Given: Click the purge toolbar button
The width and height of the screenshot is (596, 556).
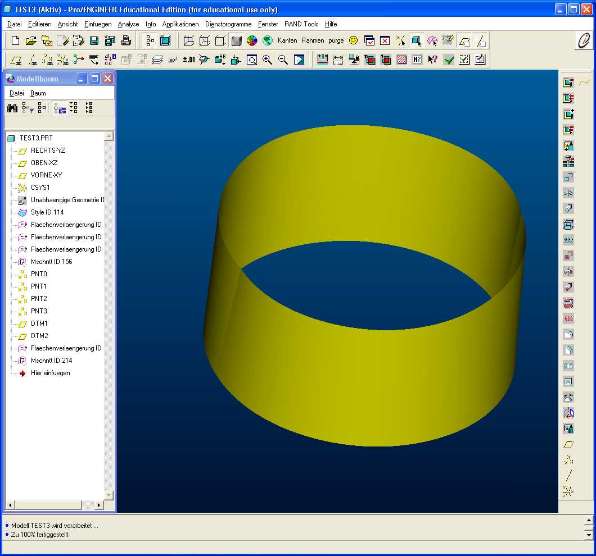Looking at the screenshot, I should click(336, 40).
